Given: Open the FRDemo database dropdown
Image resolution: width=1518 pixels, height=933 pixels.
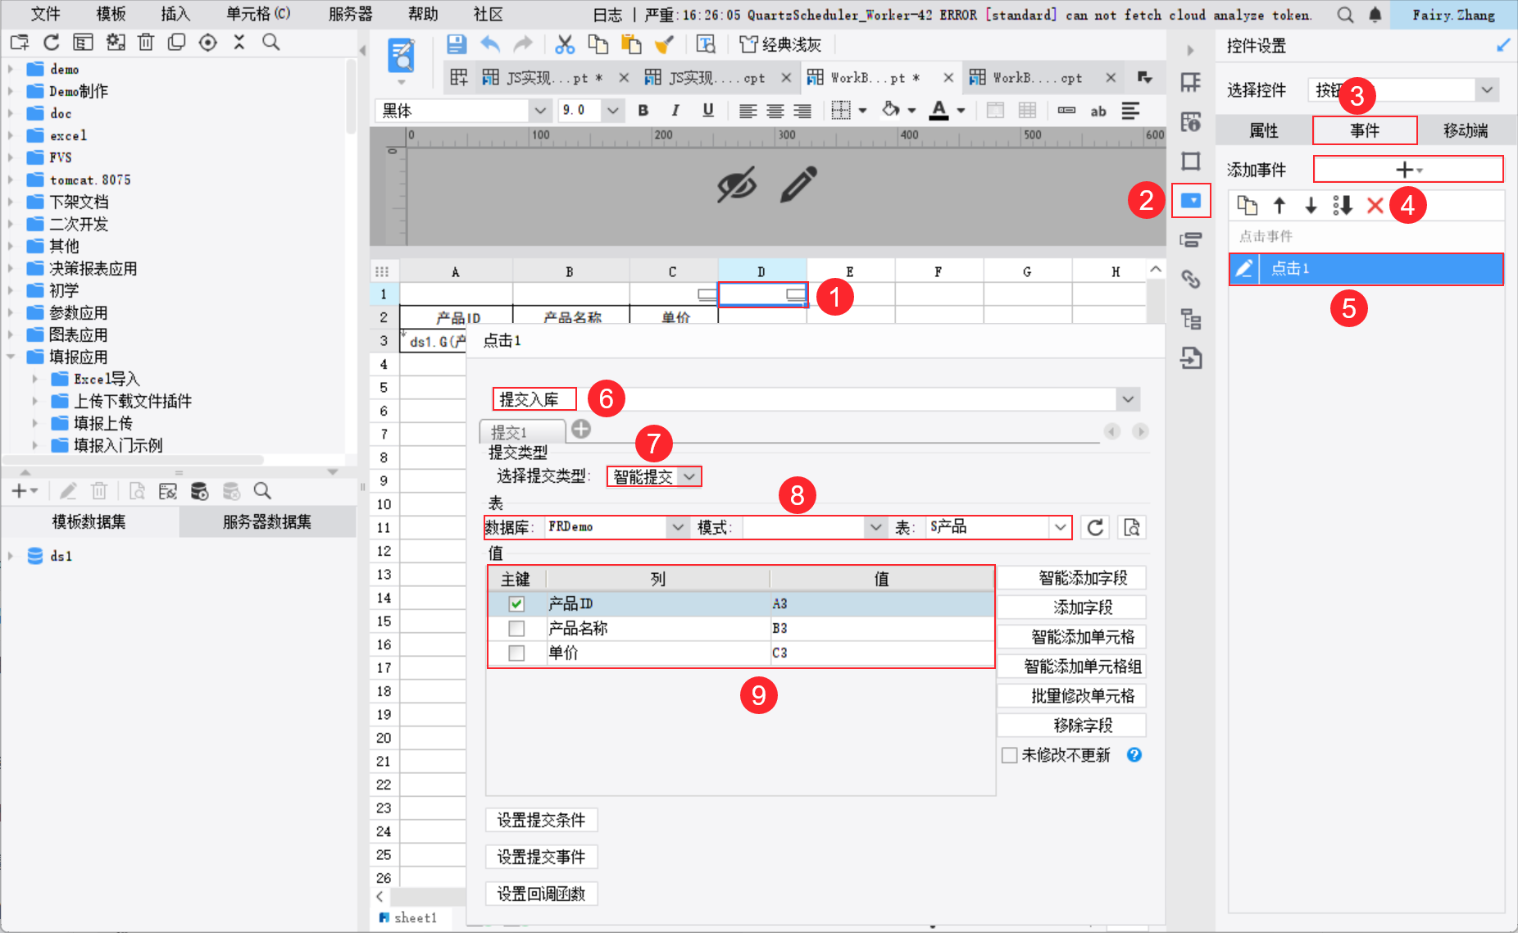Looking at the screenshot, I should pos(678,527).
